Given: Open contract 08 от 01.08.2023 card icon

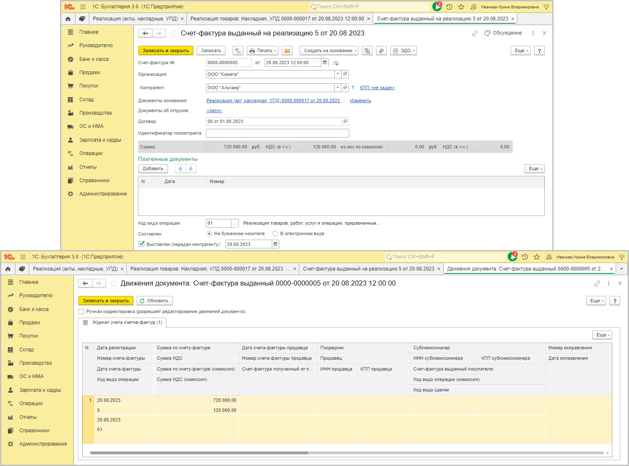Looking at the screenshot, I should tap(345, 121).
